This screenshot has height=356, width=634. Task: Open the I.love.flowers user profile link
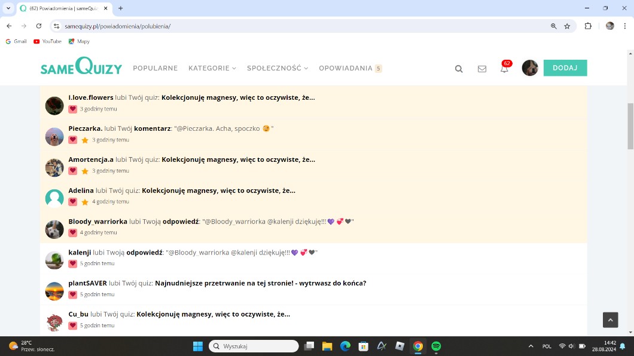[x=91, y=97]
